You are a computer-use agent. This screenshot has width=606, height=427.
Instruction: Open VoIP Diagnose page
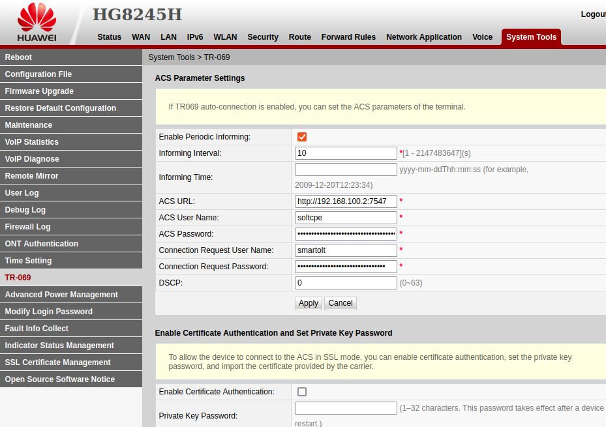pyautogui.click(x=71, y=159)
